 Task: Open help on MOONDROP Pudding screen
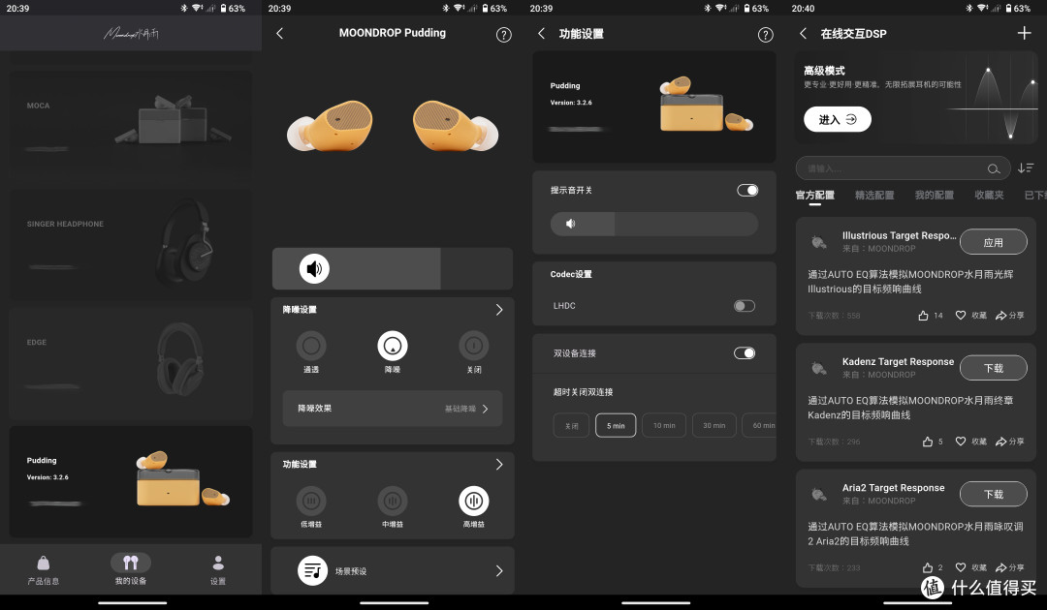click(x=503, y=35)
